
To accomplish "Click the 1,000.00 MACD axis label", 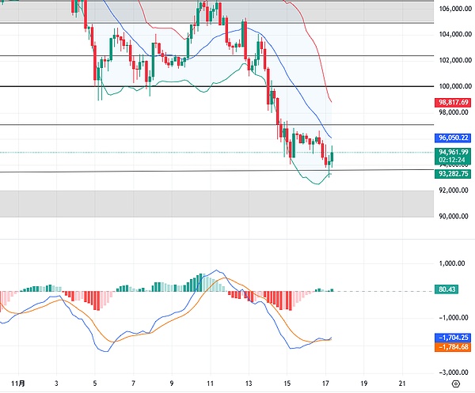I will click(453, 263).
